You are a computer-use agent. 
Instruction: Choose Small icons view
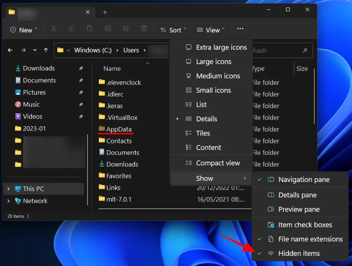pos(211,91)
